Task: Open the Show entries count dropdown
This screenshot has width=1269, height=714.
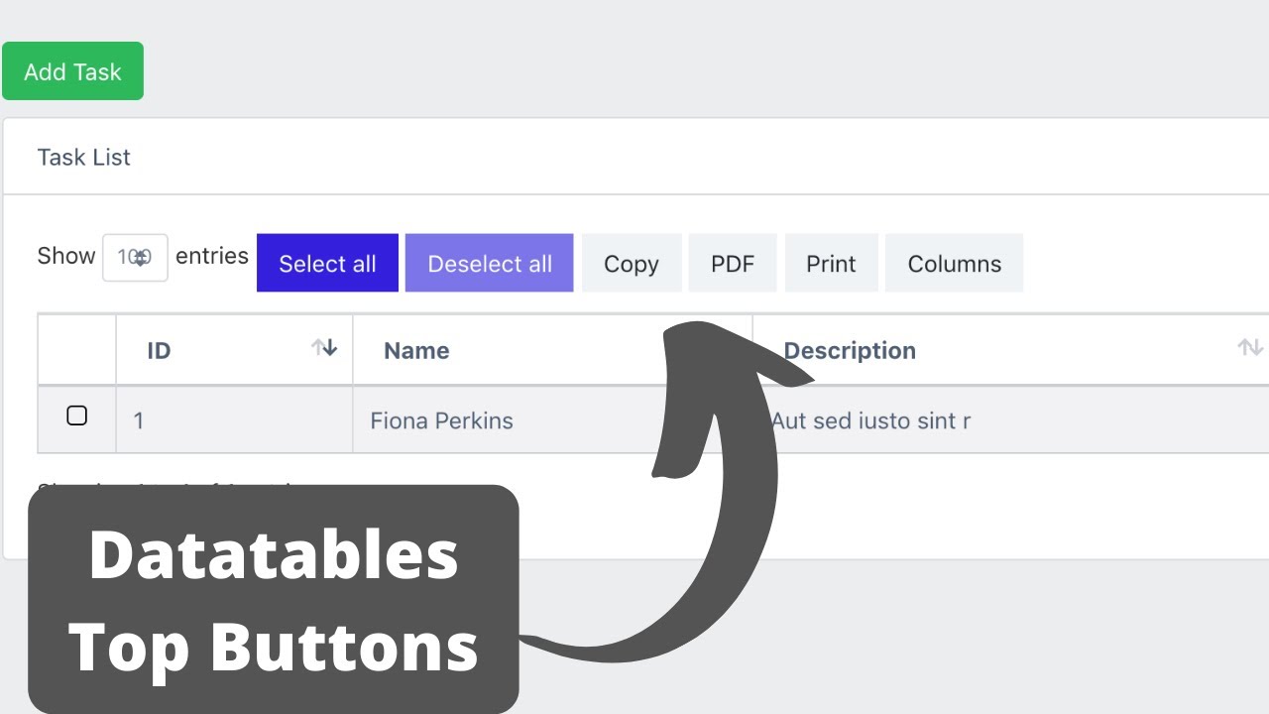Action: tap(135, 257)
